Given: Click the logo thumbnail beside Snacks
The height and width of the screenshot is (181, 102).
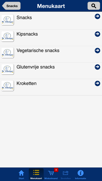Looking at the screenshot, I should (x=8, y=20).
